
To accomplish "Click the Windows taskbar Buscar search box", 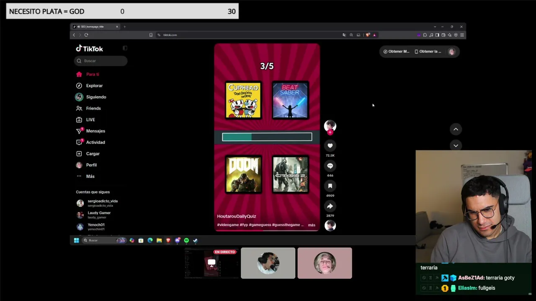I will [104, 240].
